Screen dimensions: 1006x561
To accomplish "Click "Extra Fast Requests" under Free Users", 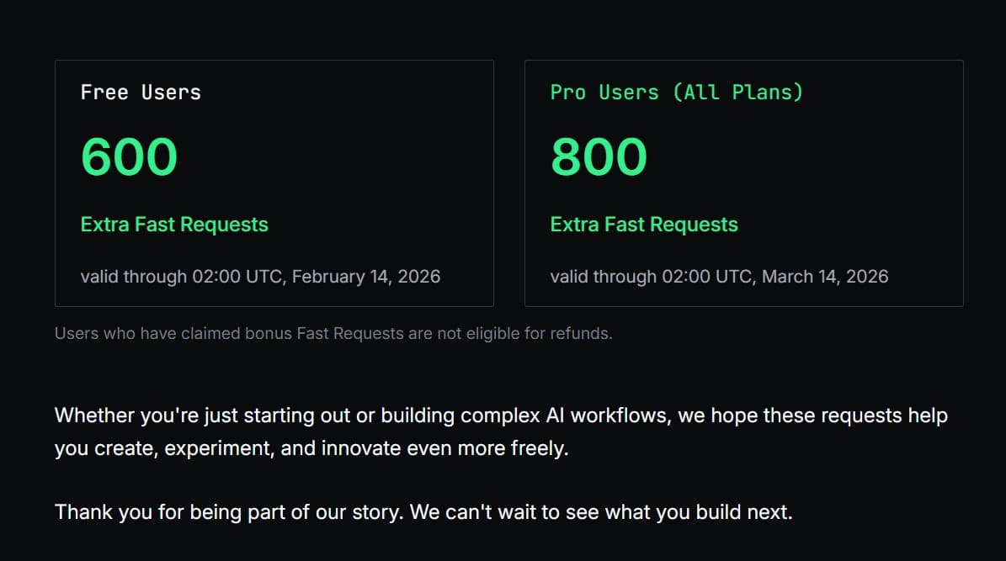I will [x=174, y=225].
